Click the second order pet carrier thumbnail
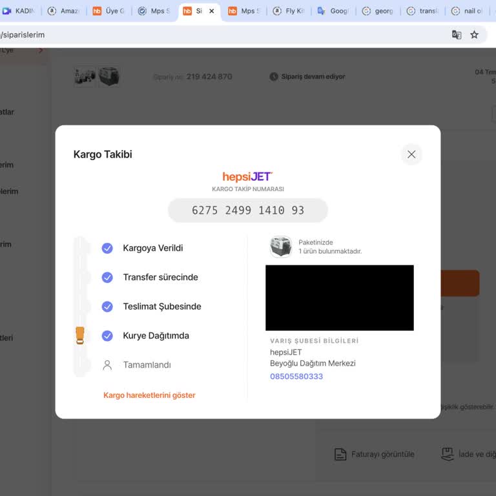This screenshot has height=496, width=496. click(108, 77)
